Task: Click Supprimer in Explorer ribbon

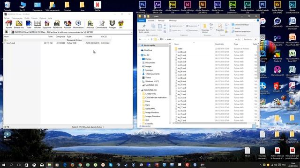Action: pyautogui.click(x=193, y=26)
